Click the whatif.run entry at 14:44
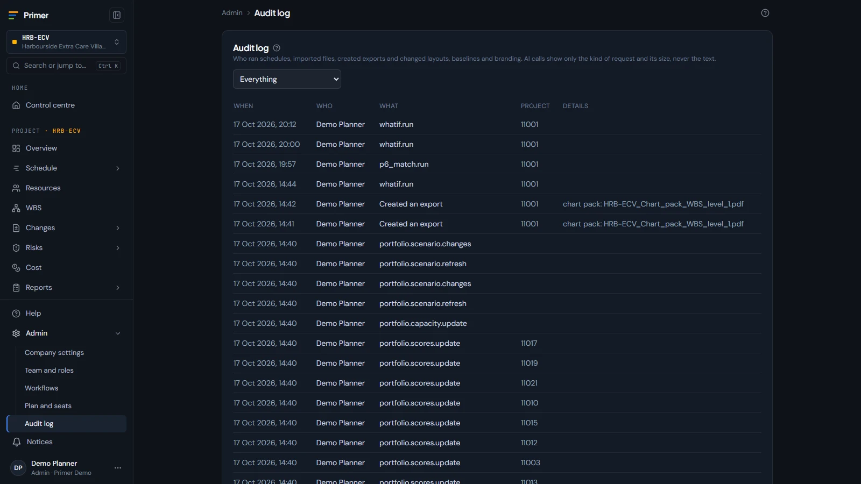Viewport: 861px width, 484px height. pyautogui.click(x=397, y=184)
